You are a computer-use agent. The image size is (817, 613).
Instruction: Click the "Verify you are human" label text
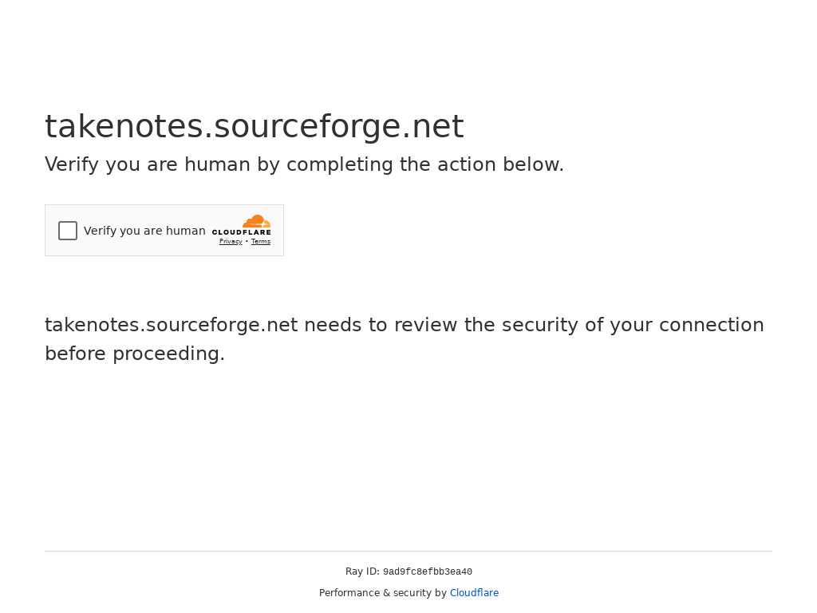pyautogui.click(x=144, y=231)
